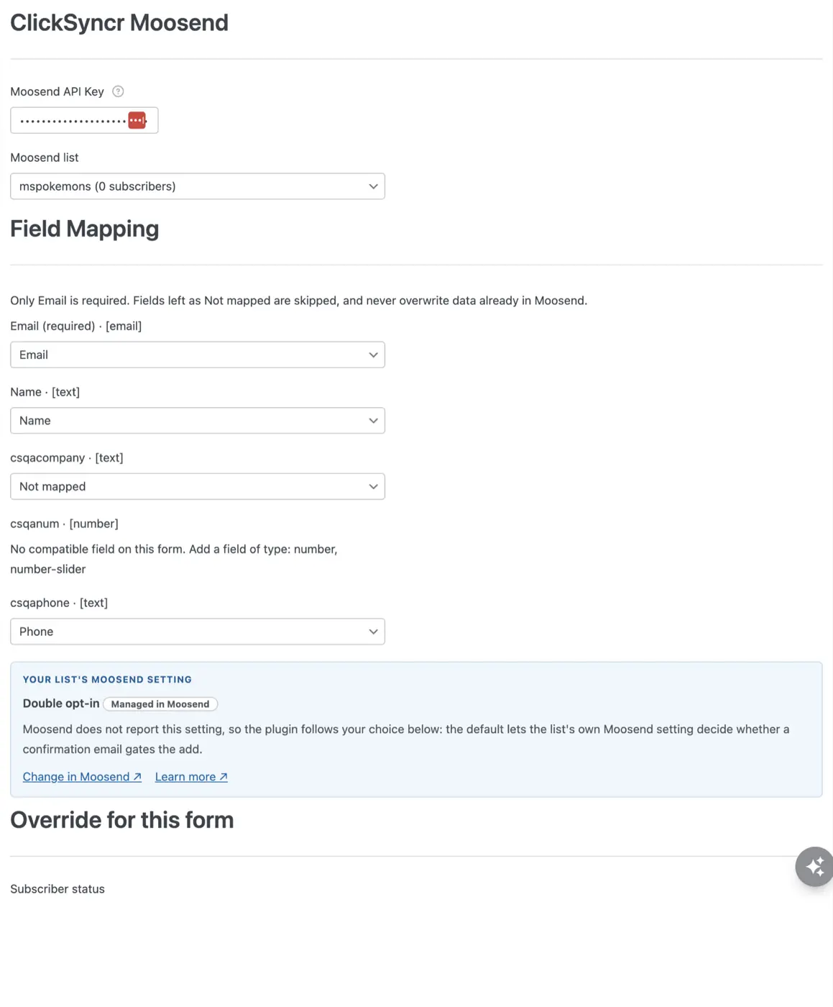
Task: Click the Override for this form heading
Action: (x=122, y=820)
